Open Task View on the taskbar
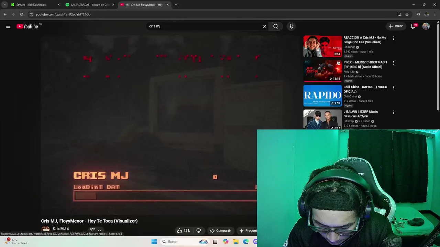 [215, 242]
